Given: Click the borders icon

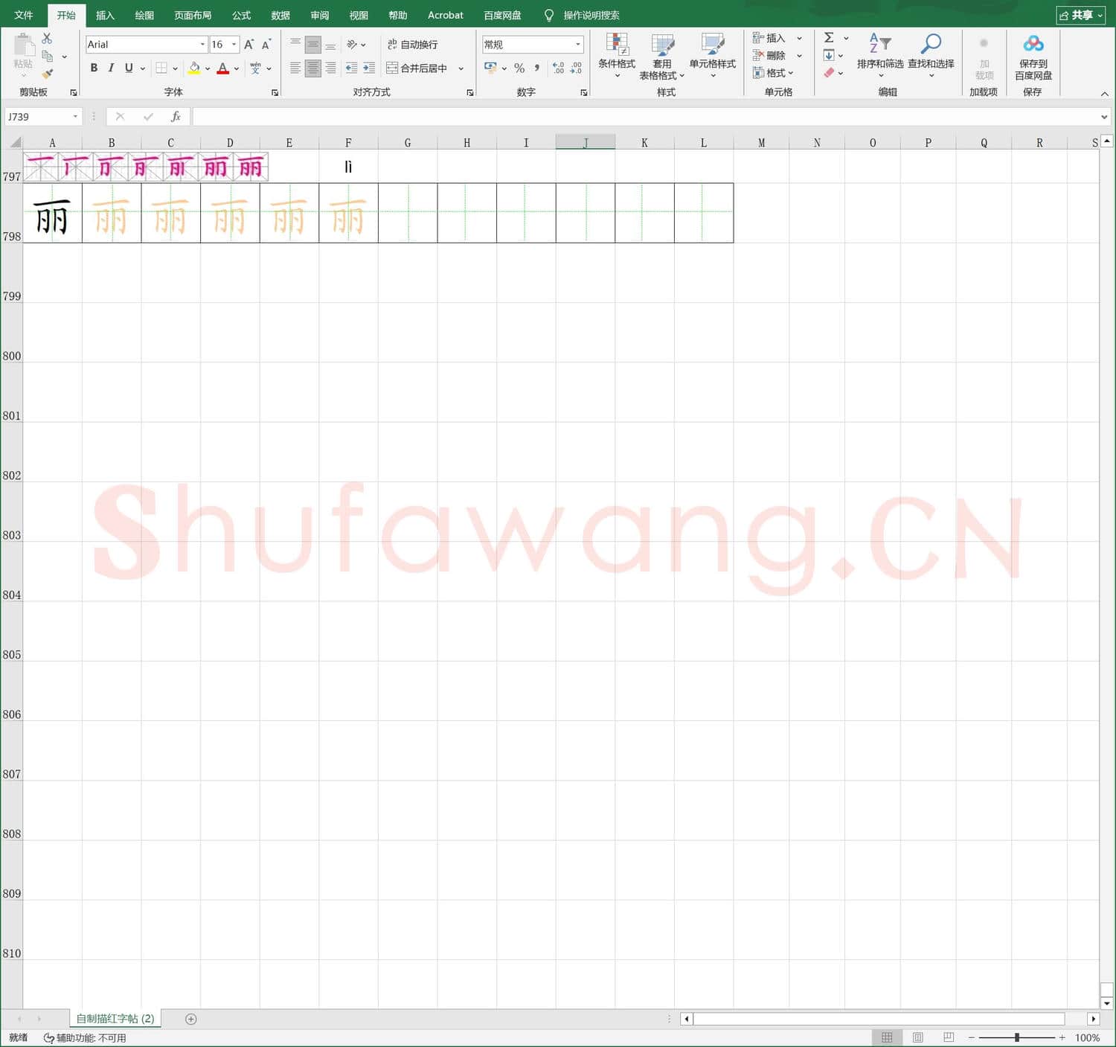Looking at the screenshot, I should click(x=161, y=68).
